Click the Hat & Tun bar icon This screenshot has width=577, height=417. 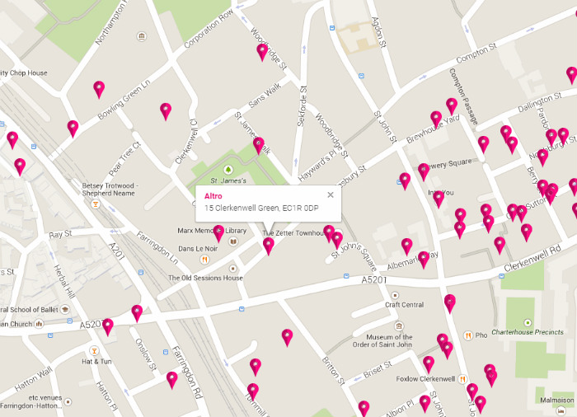click(95, 350)
